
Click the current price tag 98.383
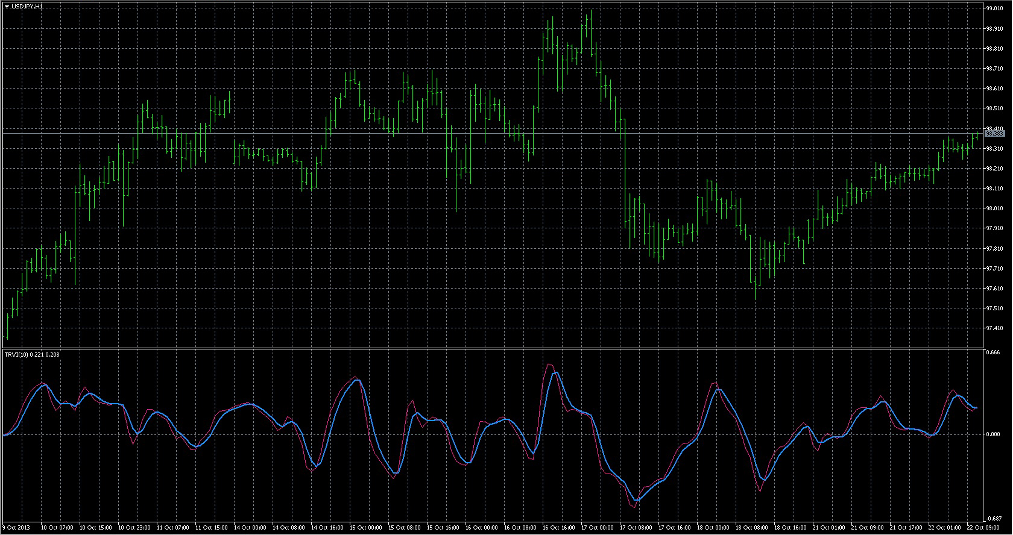994,134
